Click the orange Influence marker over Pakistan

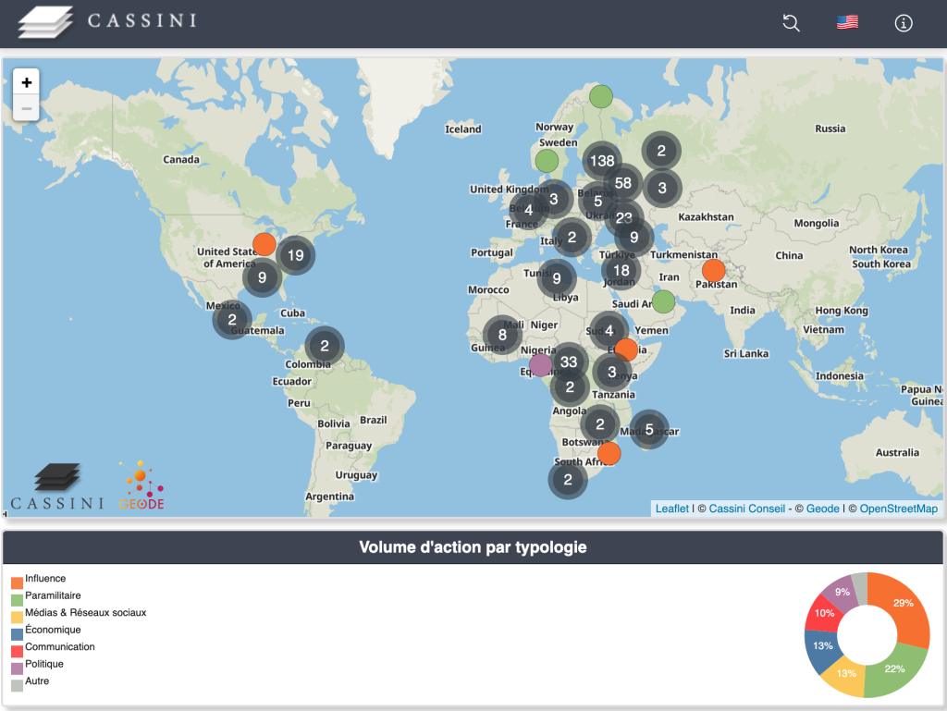pos(713,272)
